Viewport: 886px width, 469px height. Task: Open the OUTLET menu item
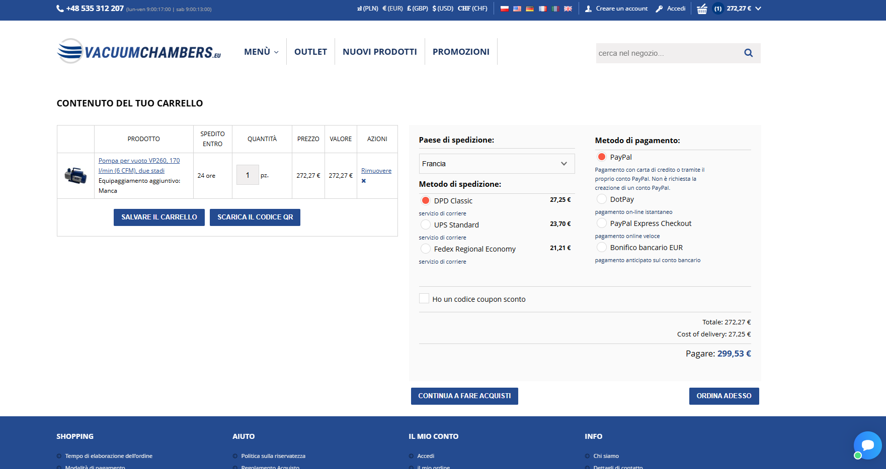[x=310, y=52]
